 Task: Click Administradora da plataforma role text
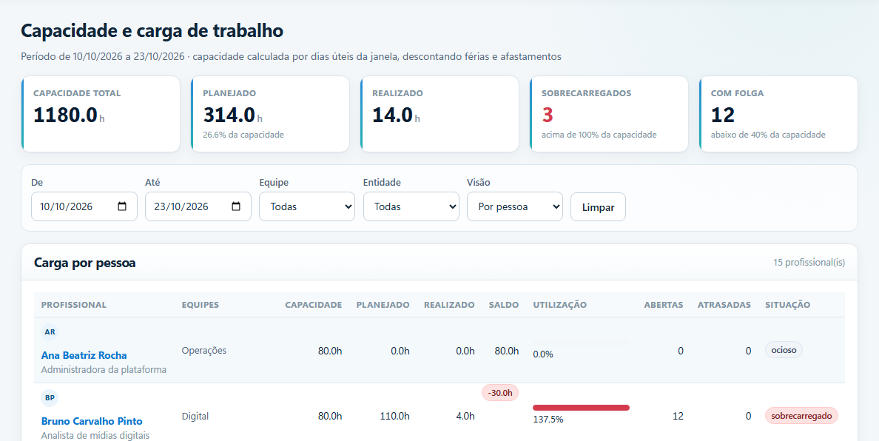[104, 370]
